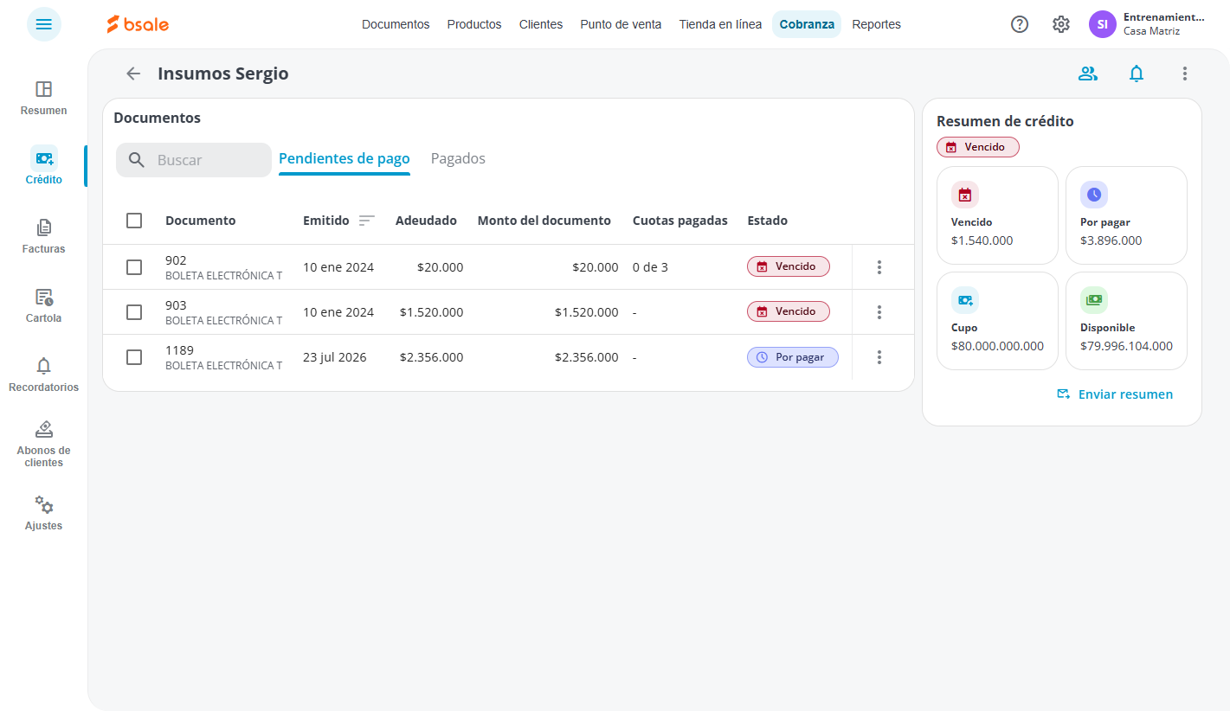The width and height of the screenshot is (1230, 711).
Task: Toggle the select-all documents checkbox
Action: [134, 221]
